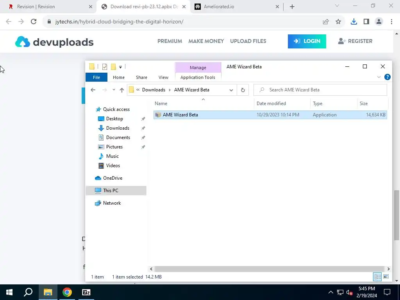Open Music in the navigation pane
Image resolution: width=400 pixels, height=300 pixels.
[x=112, y=156]
